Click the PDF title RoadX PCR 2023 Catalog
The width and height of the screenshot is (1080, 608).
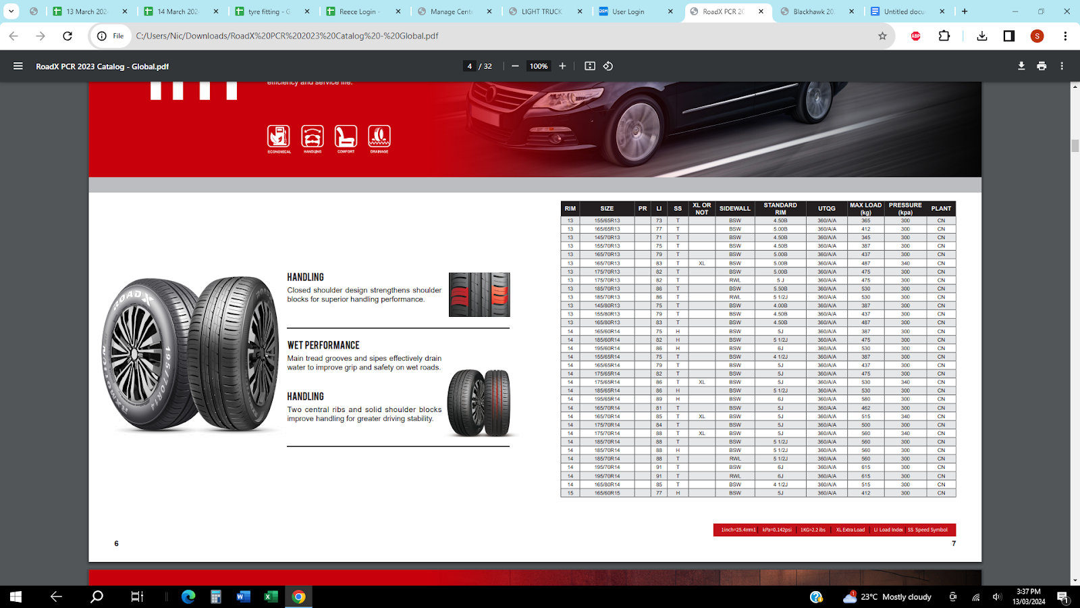tap(102, 66)
